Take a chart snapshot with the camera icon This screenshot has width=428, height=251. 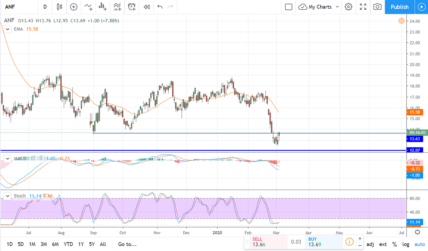point(377,7)
